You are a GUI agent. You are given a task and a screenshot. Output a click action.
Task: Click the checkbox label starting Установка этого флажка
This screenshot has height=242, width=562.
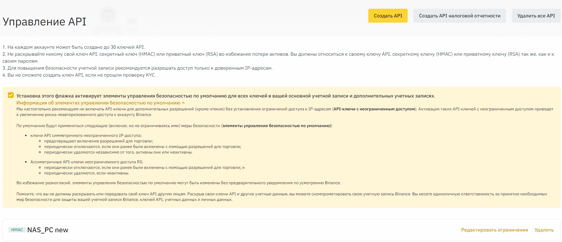[225, 96]
